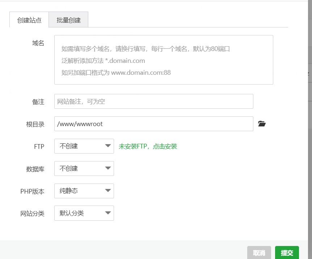
Task: Expand the FTP 不创建 dropdown
Action: click(x=84, y=146)
